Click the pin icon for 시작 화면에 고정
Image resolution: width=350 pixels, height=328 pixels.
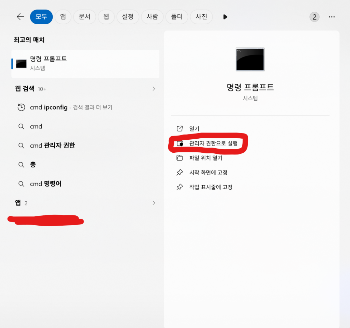pos(180,172)
